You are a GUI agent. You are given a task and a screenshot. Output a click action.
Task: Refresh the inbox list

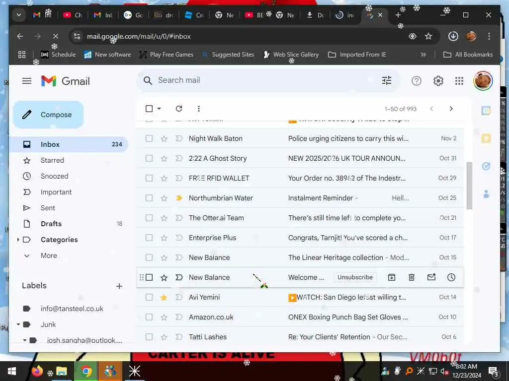click(x=179, y=109)
